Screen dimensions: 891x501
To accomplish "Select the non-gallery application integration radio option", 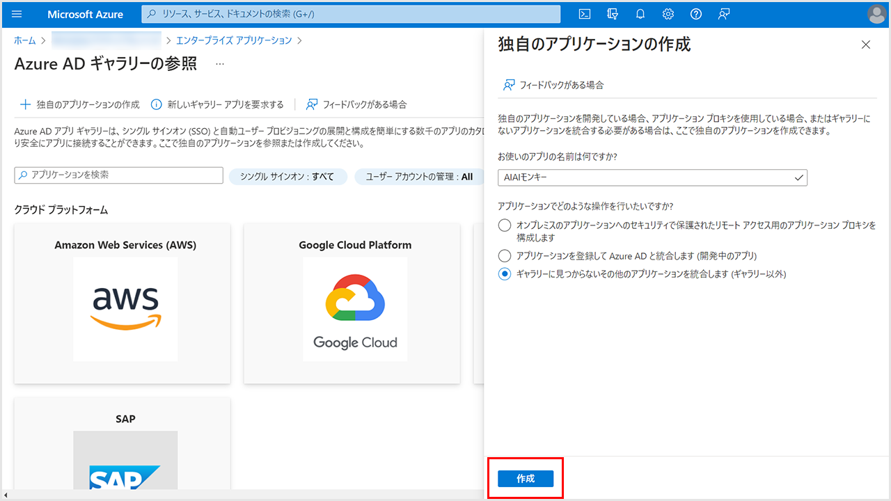I will coord(505,274).
